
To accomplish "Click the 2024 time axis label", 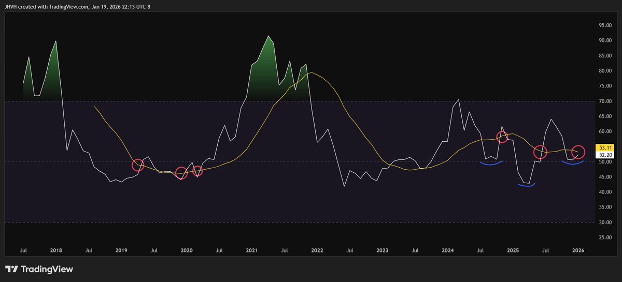I will point(448,250).
